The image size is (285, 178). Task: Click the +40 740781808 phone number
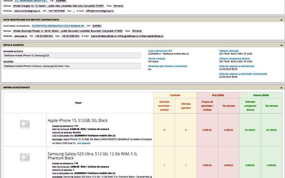click(x=56, y=11)
